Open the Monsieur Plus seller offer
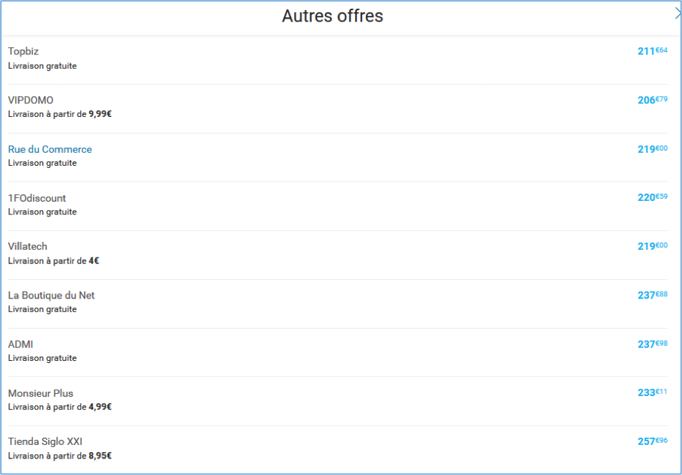Screen dimensions: 682x475 click(x=40, y=393)
